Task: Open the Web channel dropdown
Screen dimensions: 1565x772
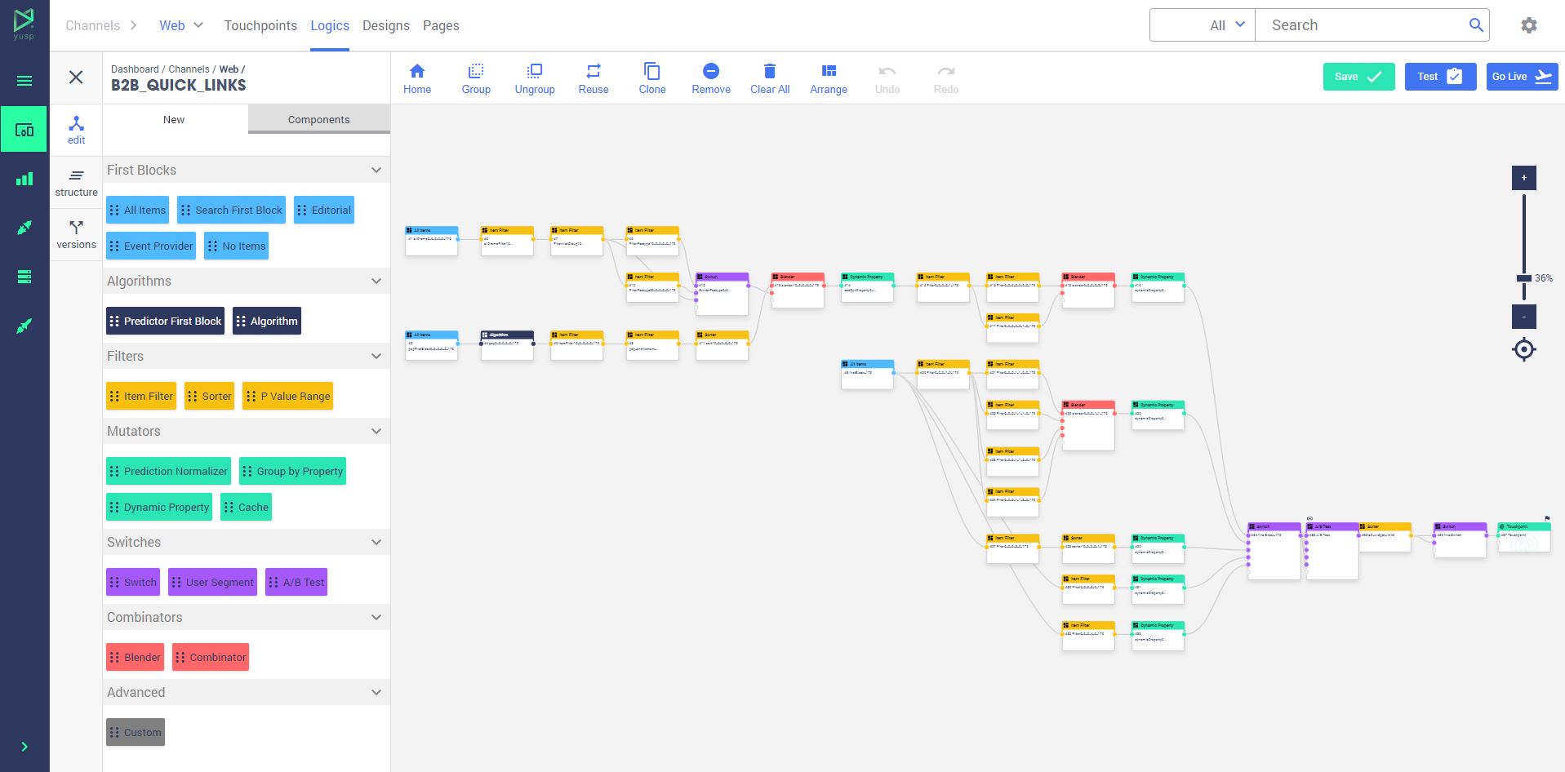Action: [x=181, y=25]
